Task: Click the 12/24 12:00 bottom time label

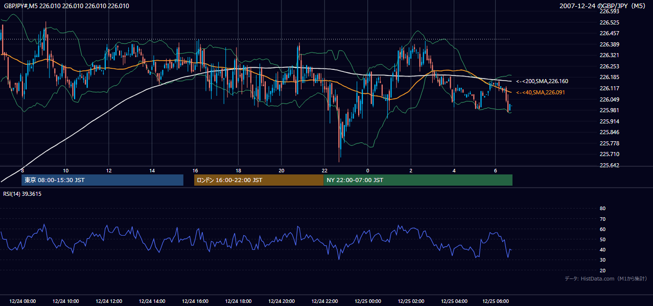Action: click(x=109, y=301)
